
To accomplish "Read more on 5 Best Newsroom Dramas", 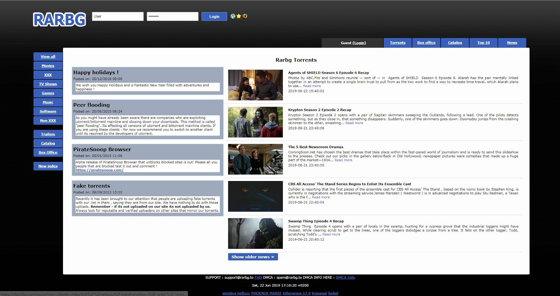I will click(343, 160).
